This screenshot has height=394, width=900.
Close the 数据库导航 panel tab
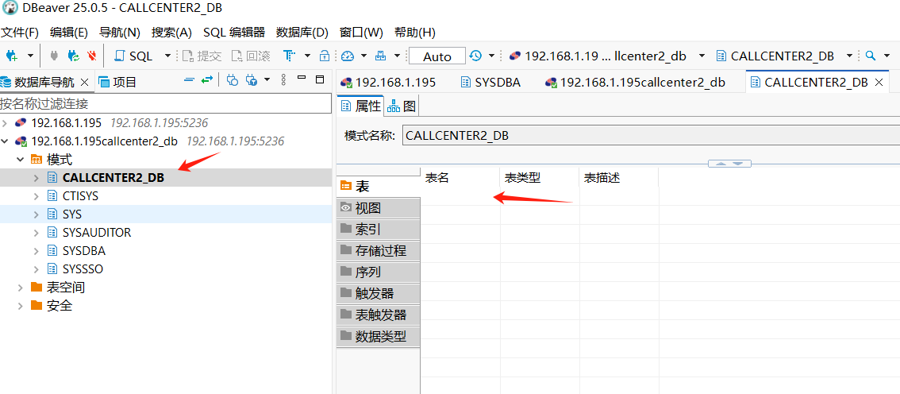tap(84, 82)
